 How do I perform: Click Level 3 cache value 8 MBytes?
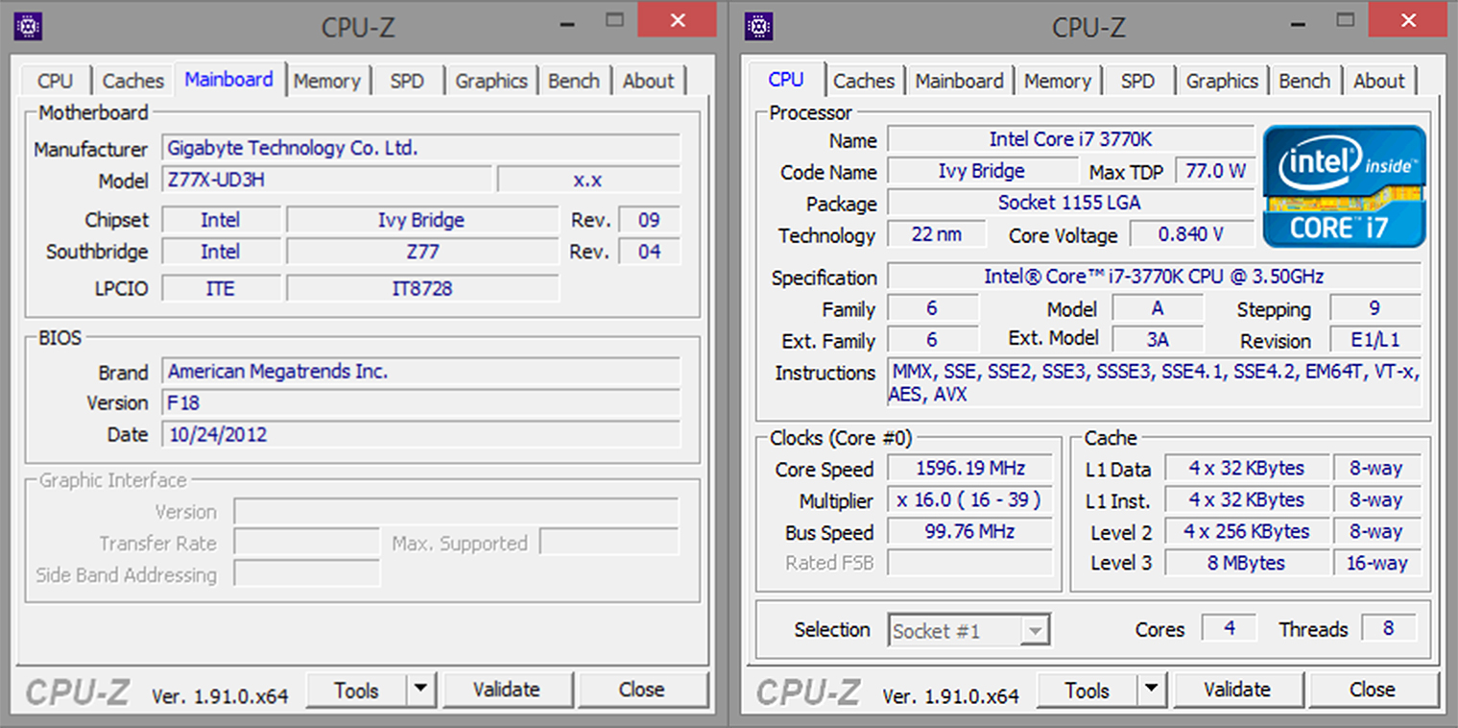(1246, 563)
